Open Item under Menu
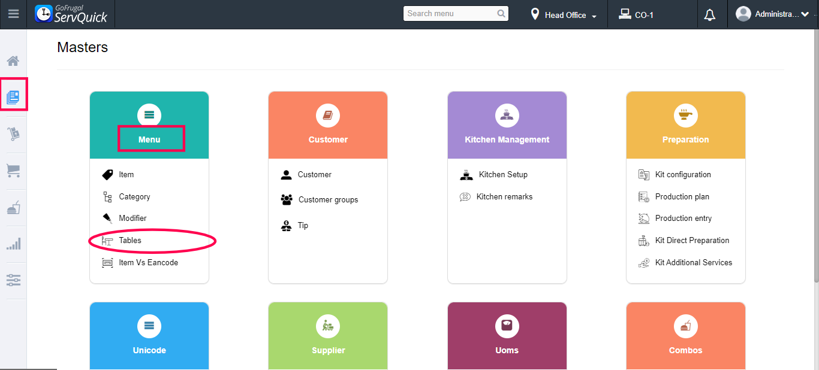 coord(126,175)
